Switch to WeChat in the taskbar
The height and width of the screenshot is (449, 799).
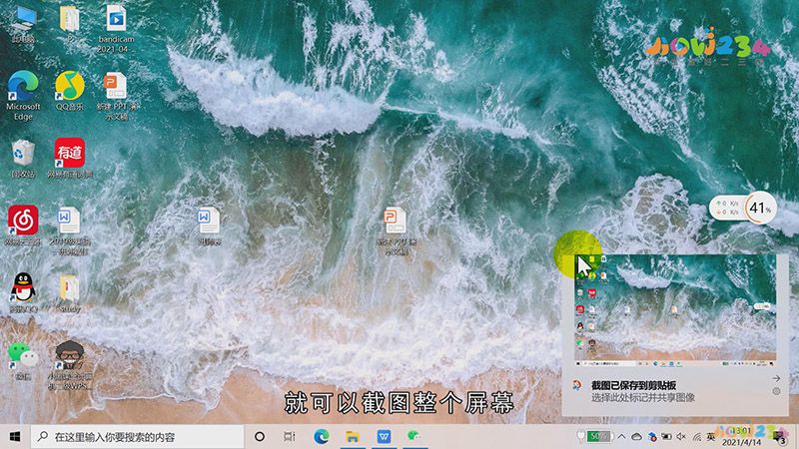(413, 436)
